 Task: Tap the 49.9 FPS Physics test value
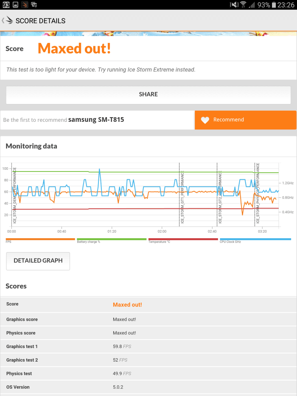tap(122, 374)
